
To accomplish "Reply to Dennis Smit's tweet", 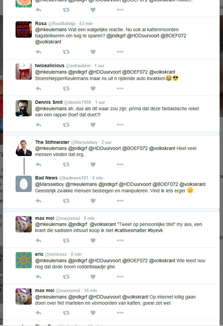I will 38,125.
